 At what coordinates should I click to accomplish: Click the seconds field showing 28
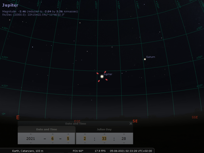[124, 139]
